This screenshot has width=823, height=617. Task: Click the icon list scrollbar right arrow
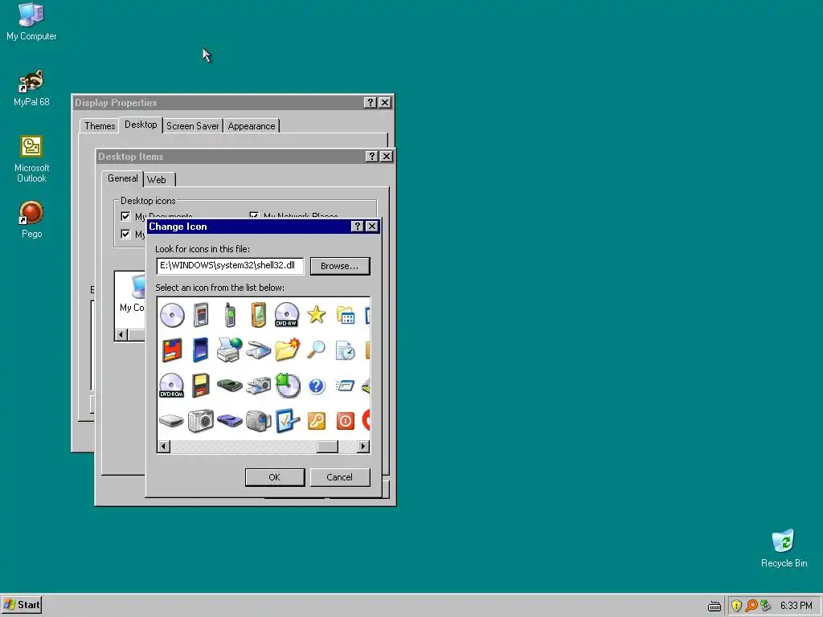[x=362, y=447]
